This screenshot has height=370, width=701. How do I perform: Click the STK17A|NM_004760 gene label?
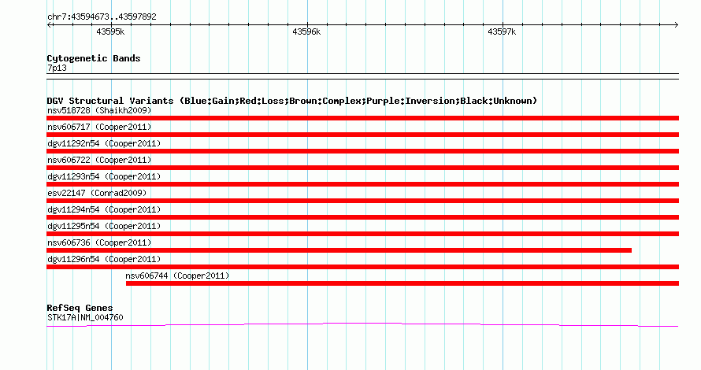pyautogui.click(x=85, y=317)
